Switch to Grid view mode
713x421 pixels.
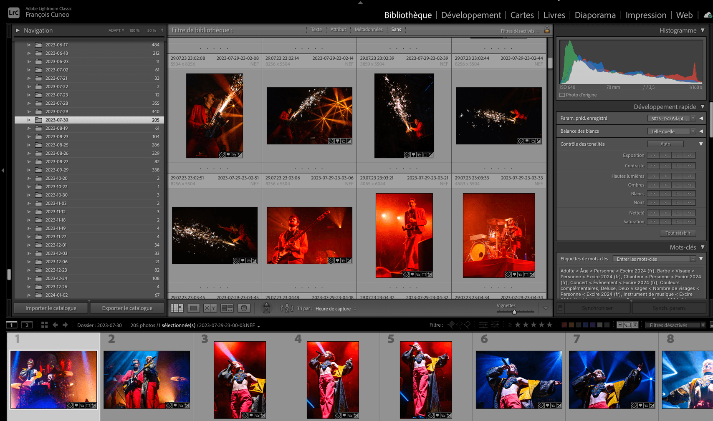pos(177,308)
